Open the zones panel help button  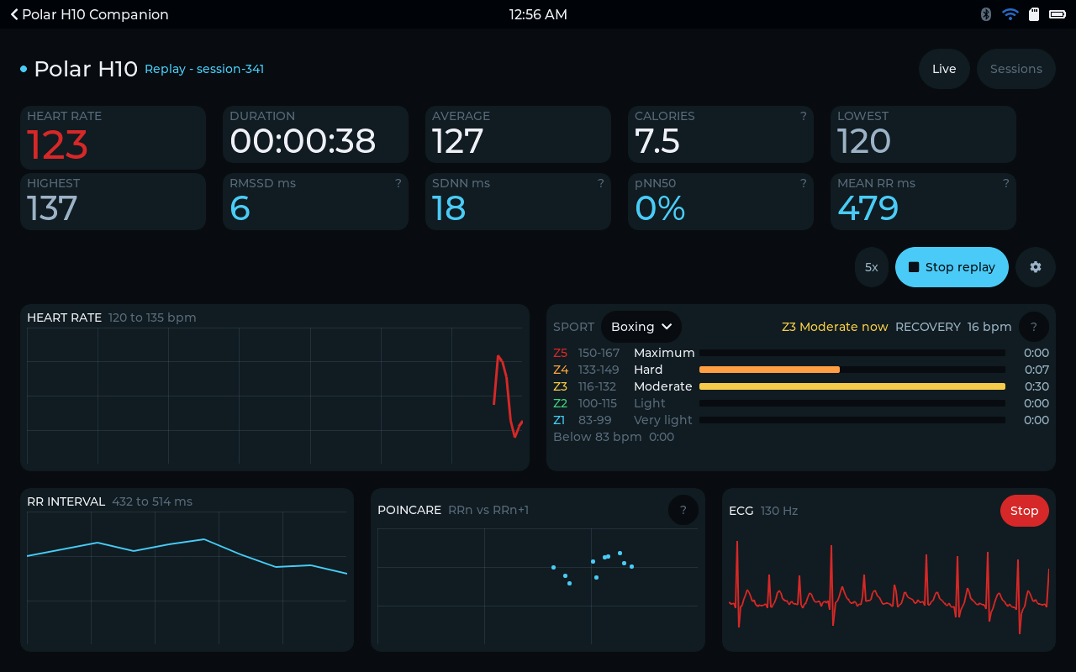[x=1034, y=327]
